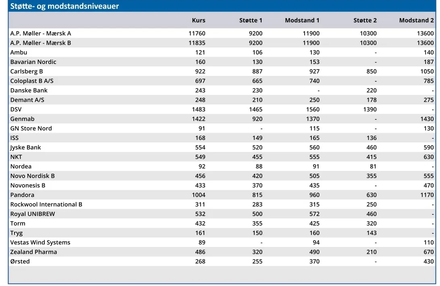Click the Modstand 2 column header
Viewport: 440px width, 286px height.
click(x=416, y=21)
